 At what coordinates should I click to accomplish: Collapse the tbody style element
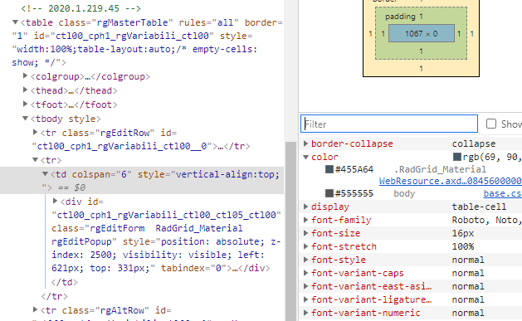pos(25,119)
